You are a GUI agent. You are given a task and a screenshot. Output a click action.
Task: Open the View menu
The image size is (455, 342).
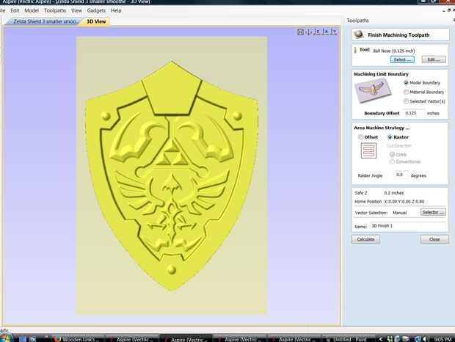(x=76, y=10)
